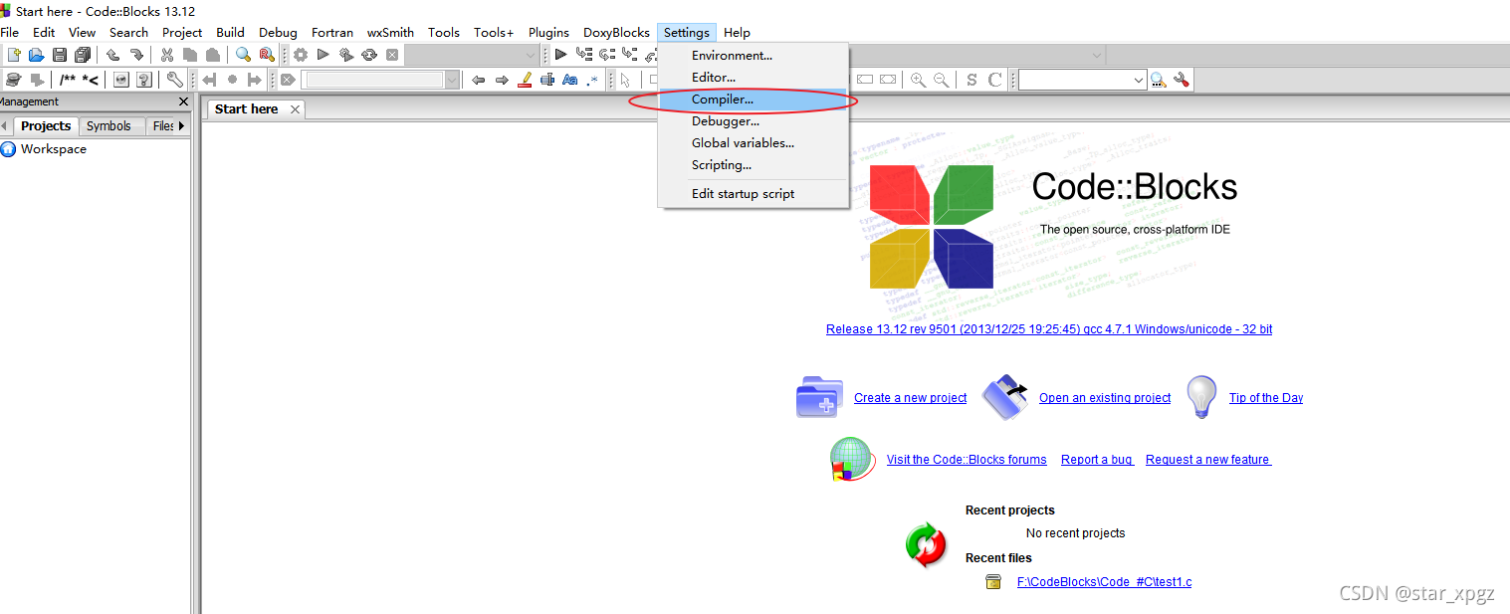Expand the wide code completion dropdown

coord(1096,55)
